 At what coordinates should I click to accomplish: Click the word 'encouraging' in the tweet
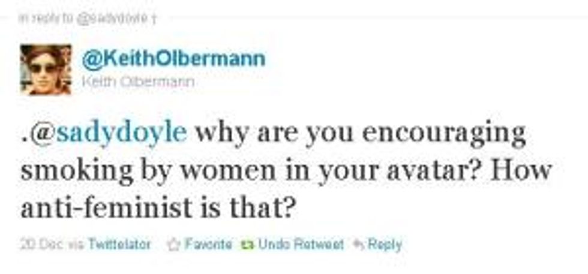coord(444,132)
